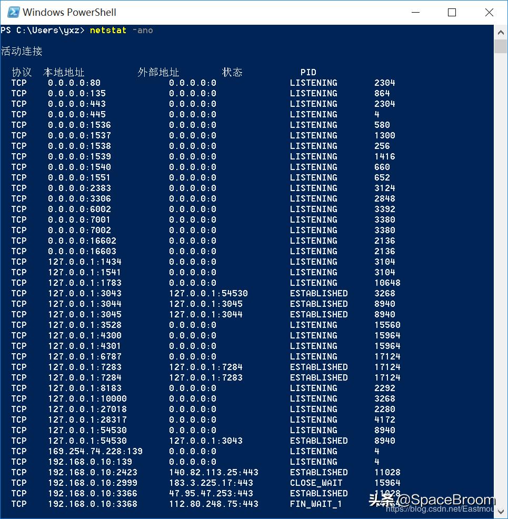Click local address 127.0.0.1:10000
508x519 pixels.
(87, 399)
